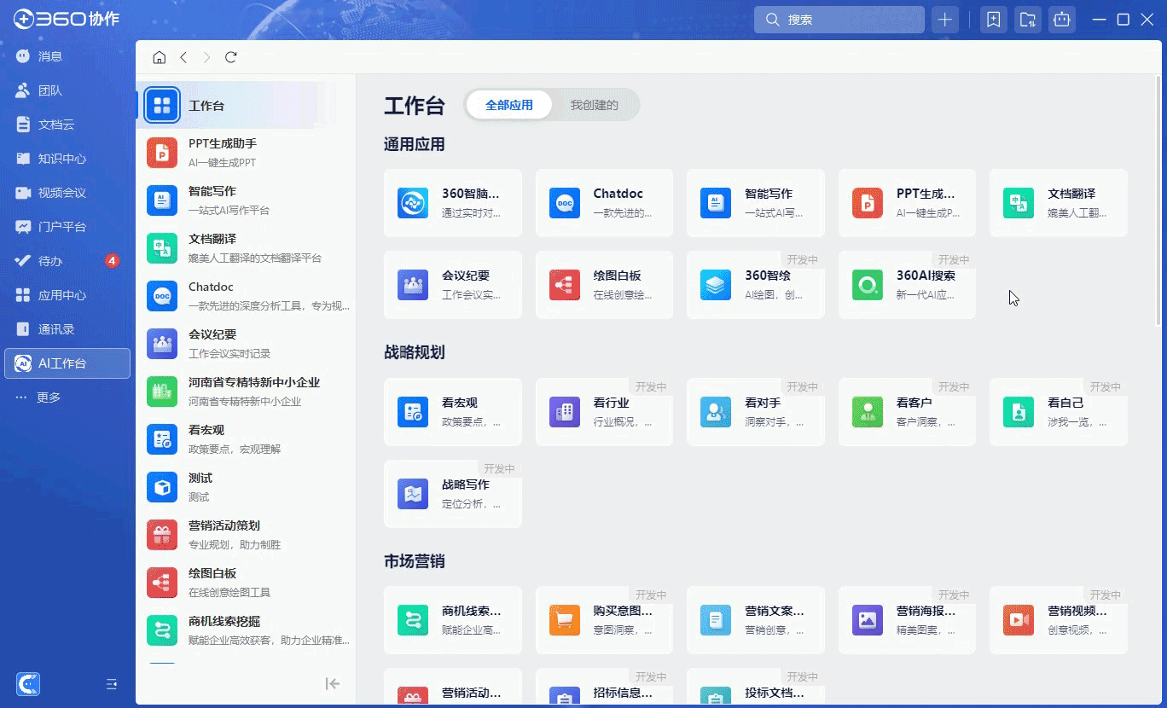Screen dimensions: 1167x708
Task: Open the 消息 messages section
Action: 67,56
